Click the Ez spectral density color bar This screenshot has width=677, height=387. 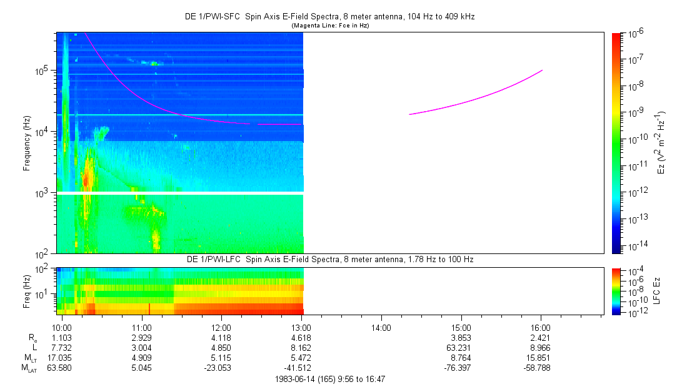[616, 143]
